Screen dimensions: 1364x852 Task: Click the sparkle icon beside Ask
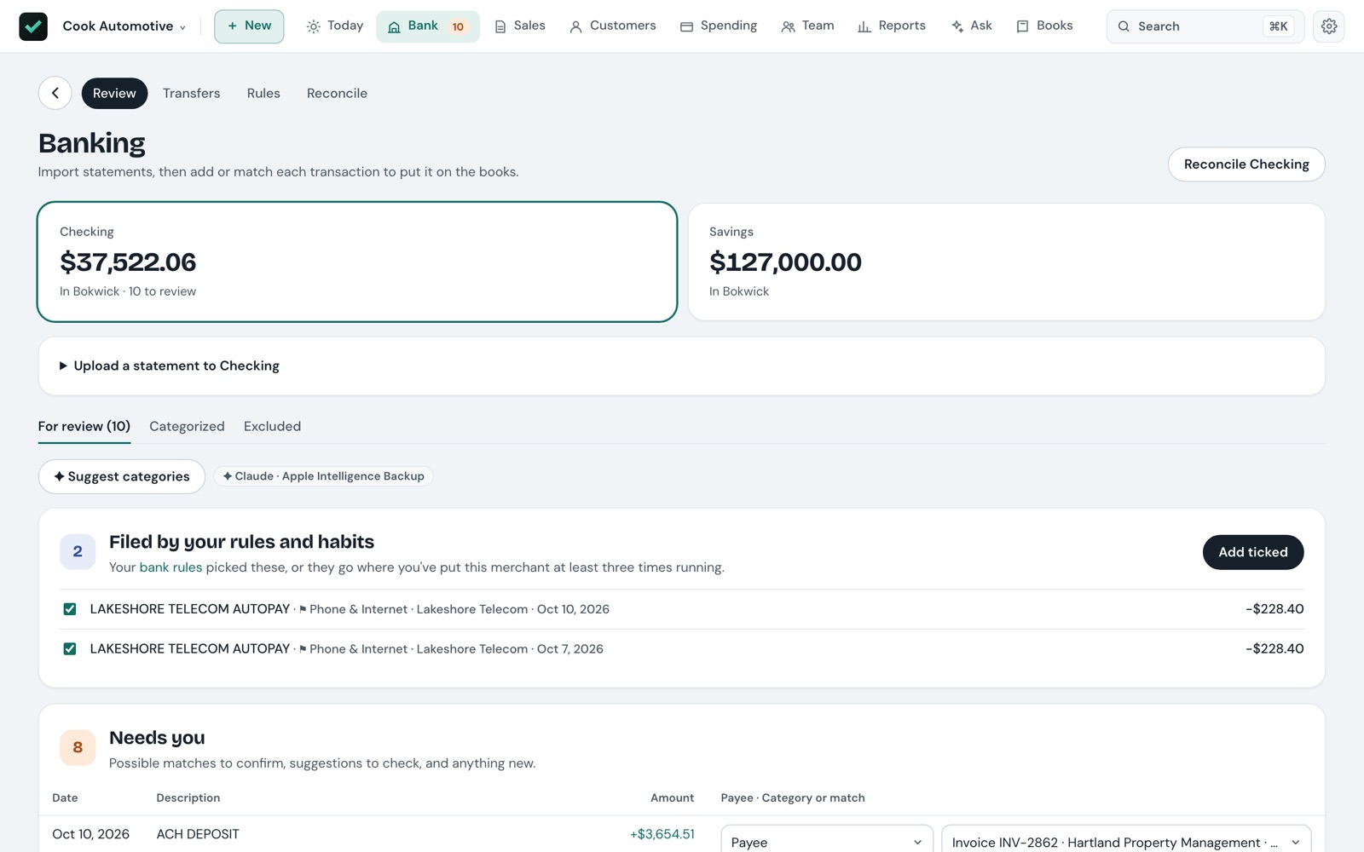[x=957, y=27]
